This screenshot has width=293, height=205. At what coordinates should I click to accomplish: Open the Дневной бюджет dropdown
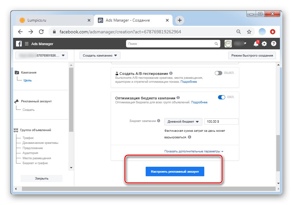pyautogui.click(x=183, y=122)
